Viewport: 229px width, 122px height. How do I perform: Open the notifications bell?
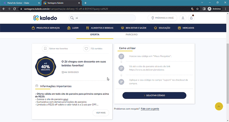coord(191,18)
